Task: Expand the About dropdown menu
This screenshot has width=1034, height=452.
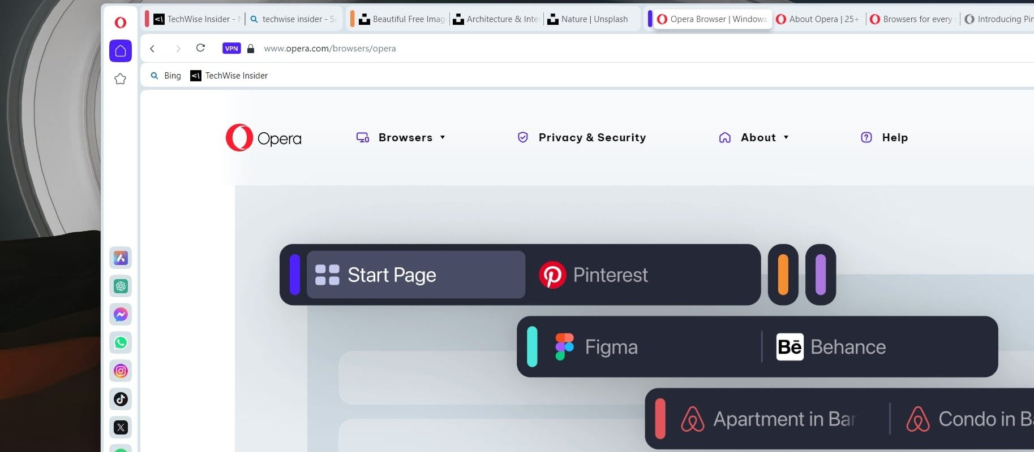Action: [765, 137]
